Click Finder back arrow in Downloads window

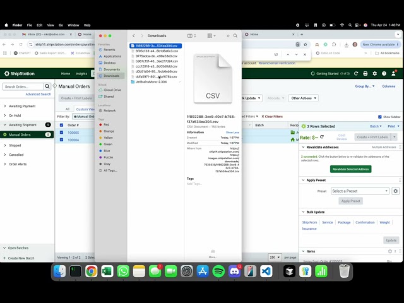coord(133,36)
